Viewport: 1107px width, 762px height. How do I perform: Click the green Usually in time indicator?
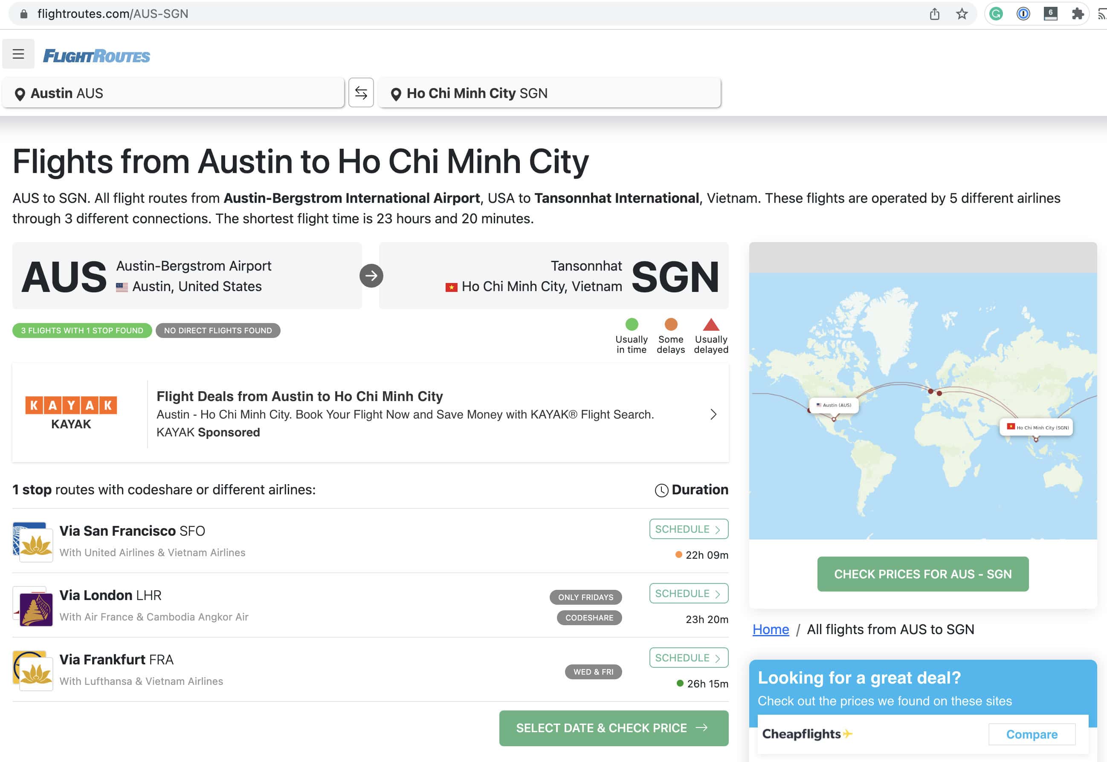coord(632,325)
